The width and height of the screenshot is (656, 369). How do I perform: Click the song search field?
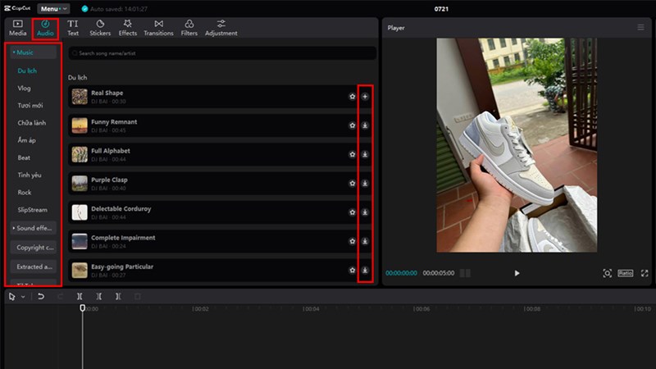pos(223,53)
